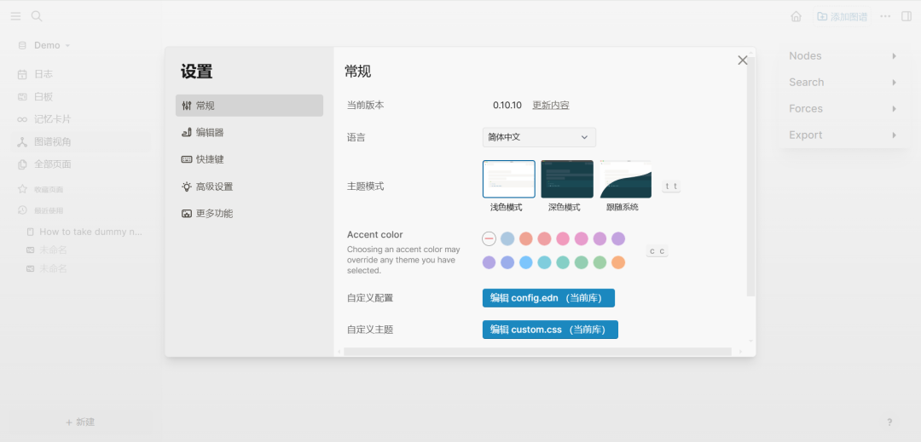Pick the orange accent color swatch

tap(618, 262)
